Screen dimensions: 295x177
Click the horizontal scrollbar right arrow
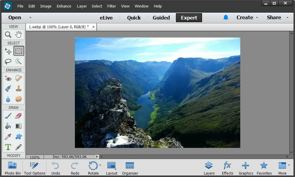click(x=287, y=157)
